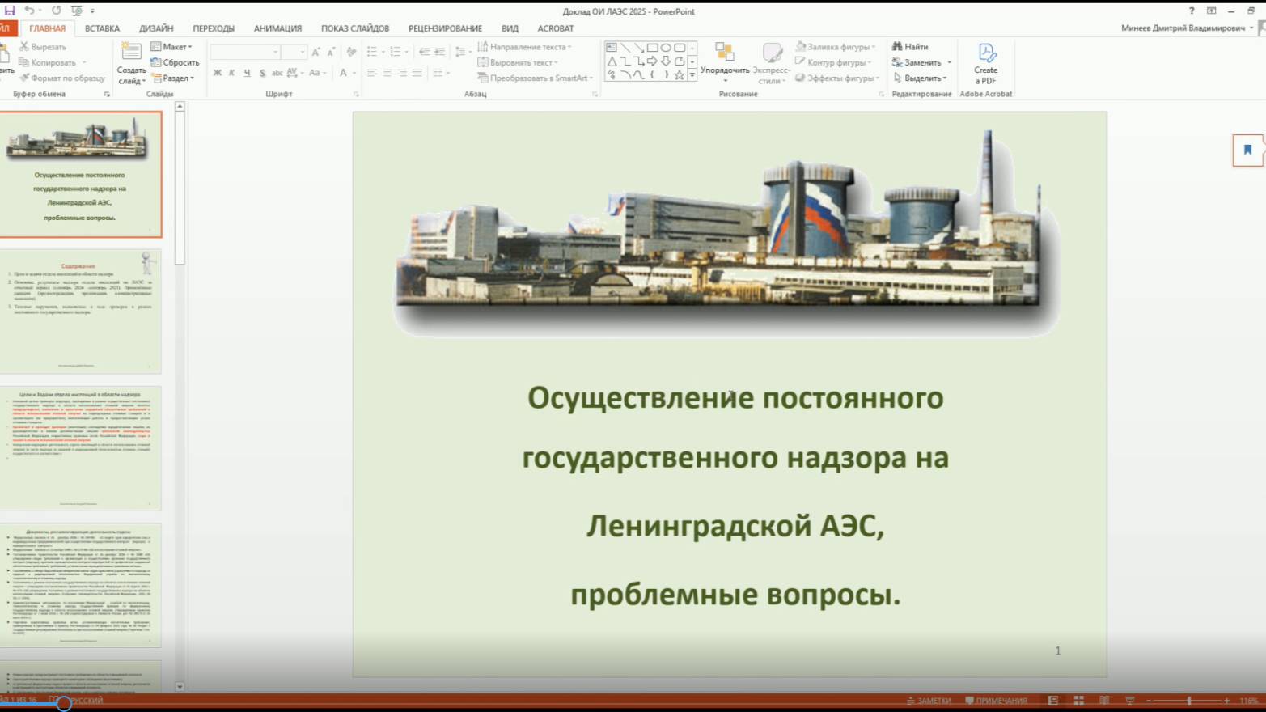Toggle ПРИМЕЧАНИЯ comments pane in status bar
This screenshot has width=1266, height=712.
996,701
